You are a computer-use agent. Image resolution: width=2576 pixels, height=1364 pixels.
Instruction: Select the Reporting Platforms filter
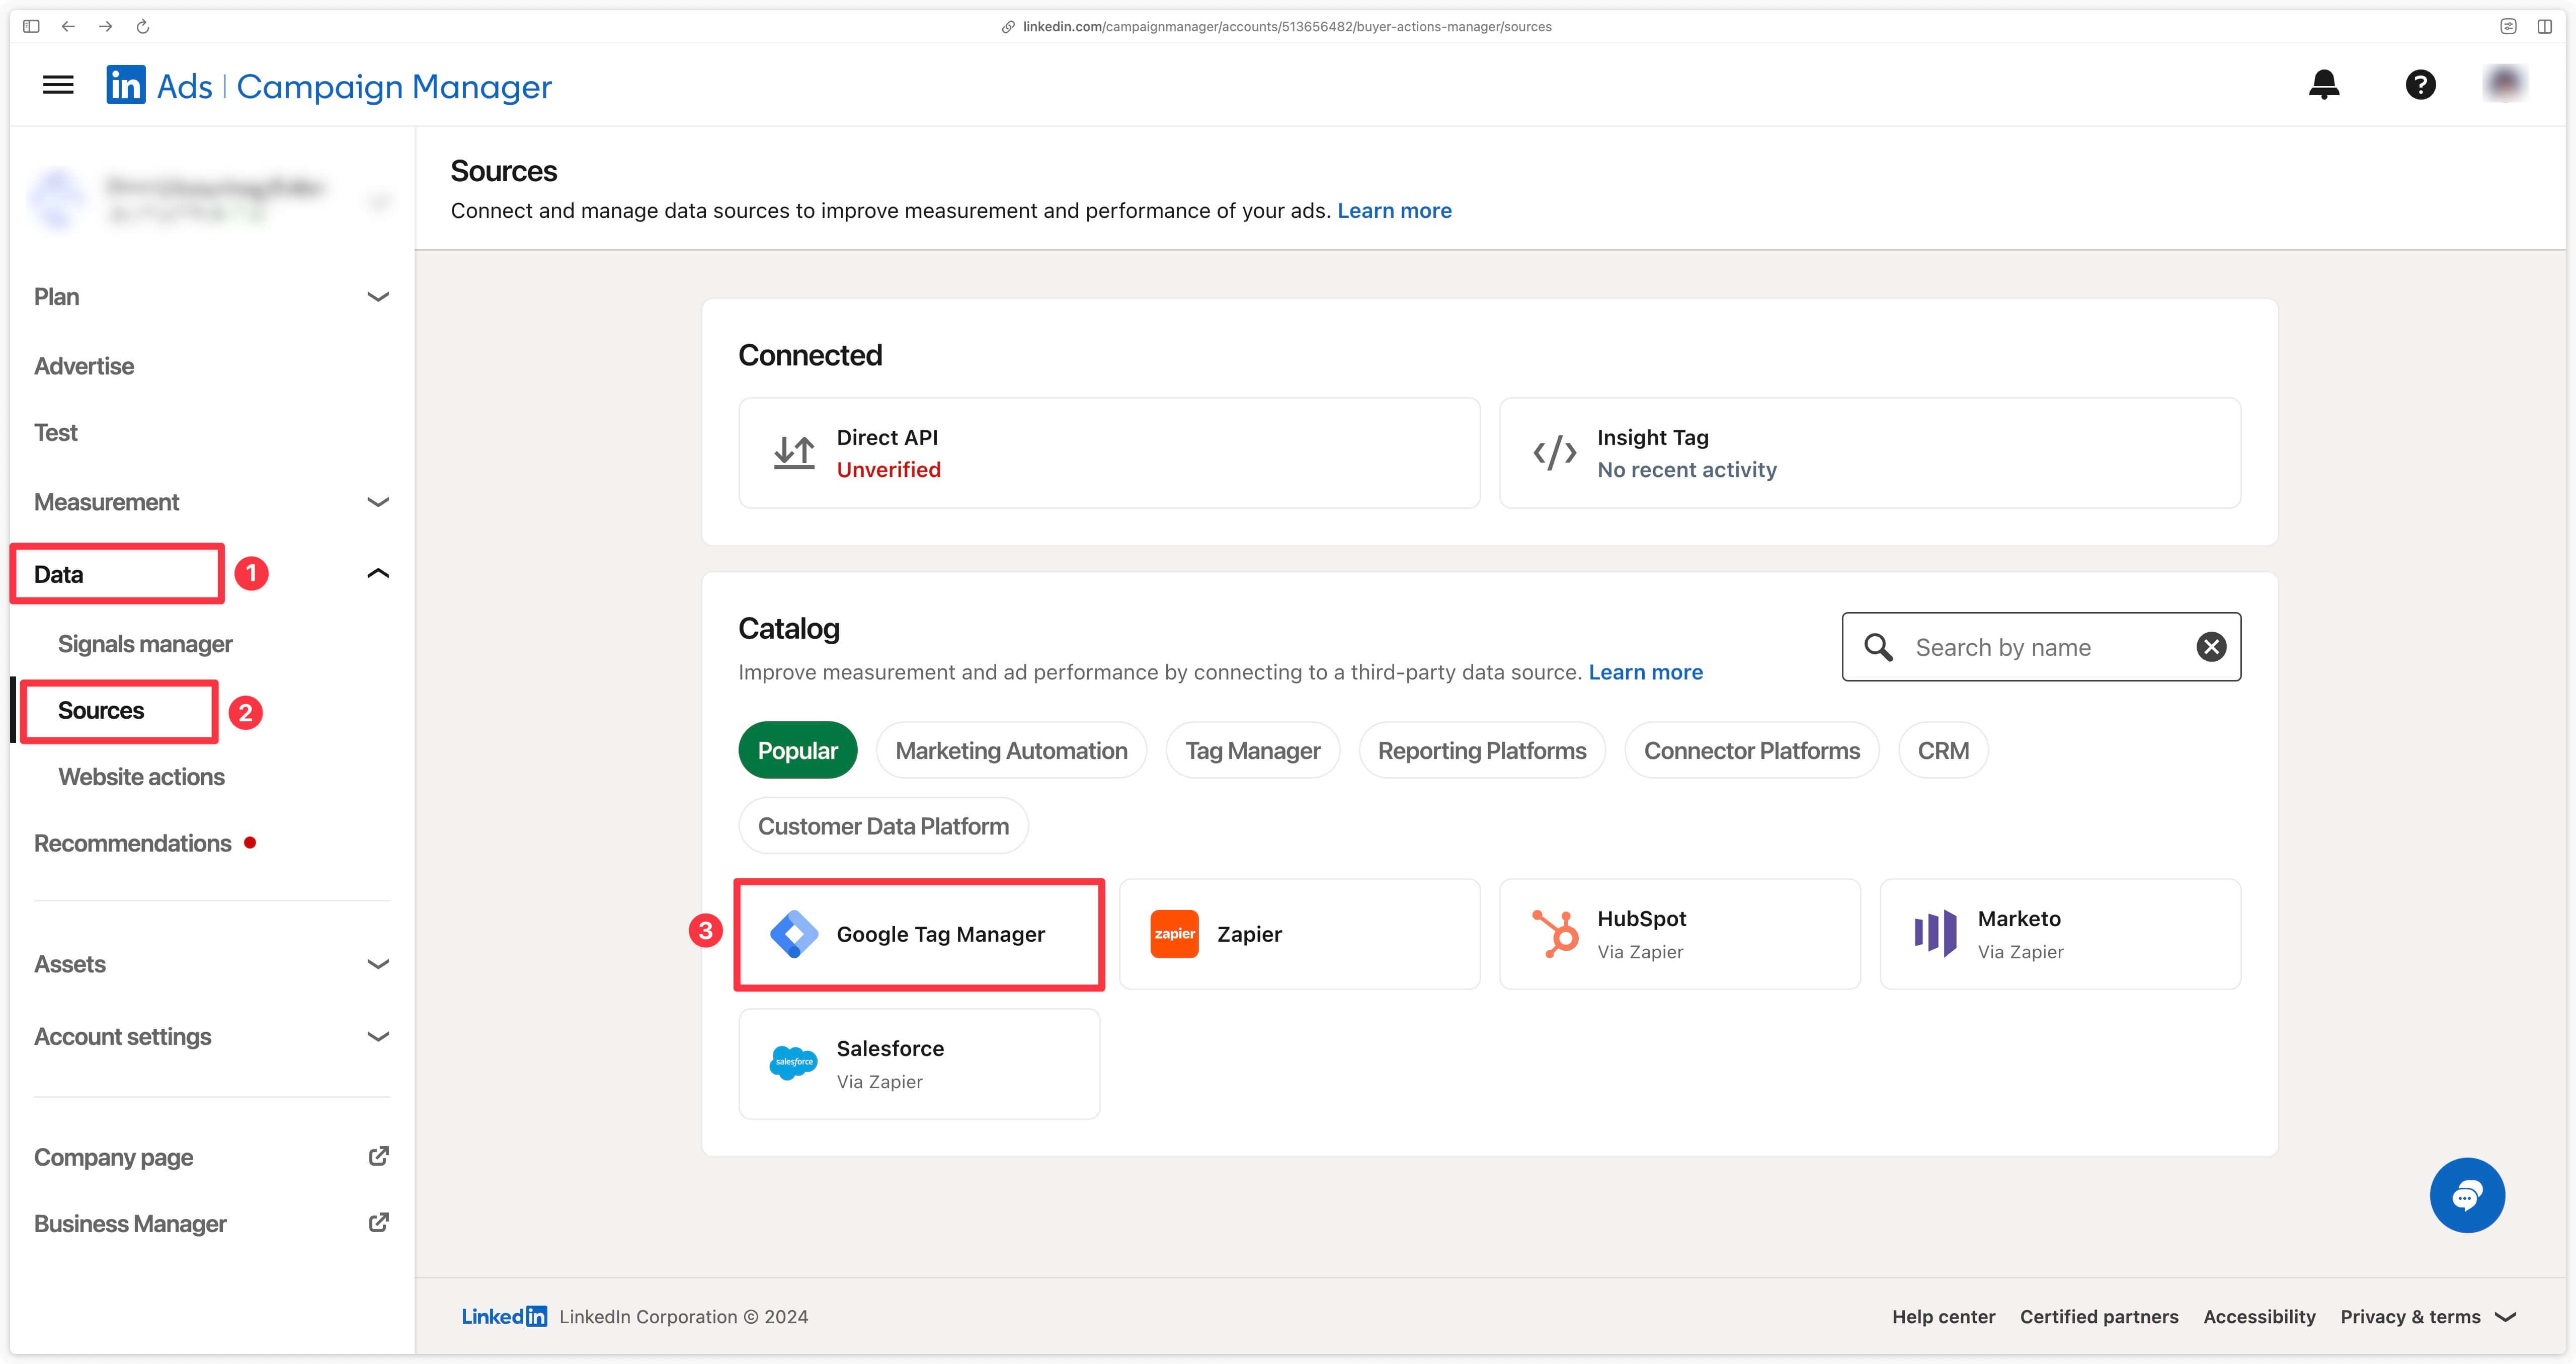[1482, 750]
